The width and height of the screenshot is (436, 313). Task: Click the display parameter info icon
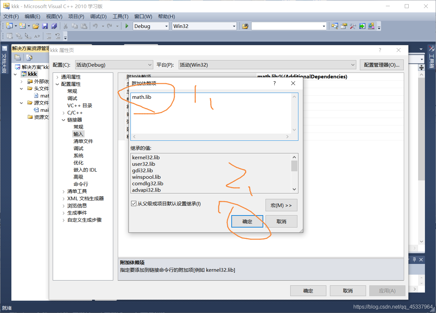click(x=19, y=36)
